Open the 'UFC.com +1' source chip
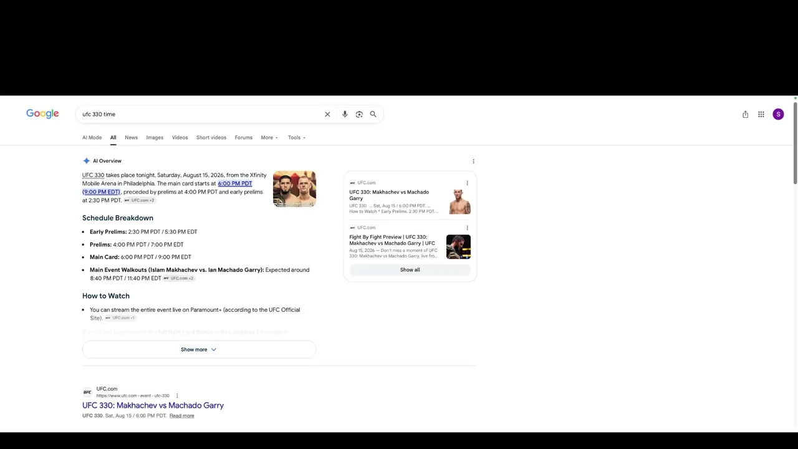 120,318
